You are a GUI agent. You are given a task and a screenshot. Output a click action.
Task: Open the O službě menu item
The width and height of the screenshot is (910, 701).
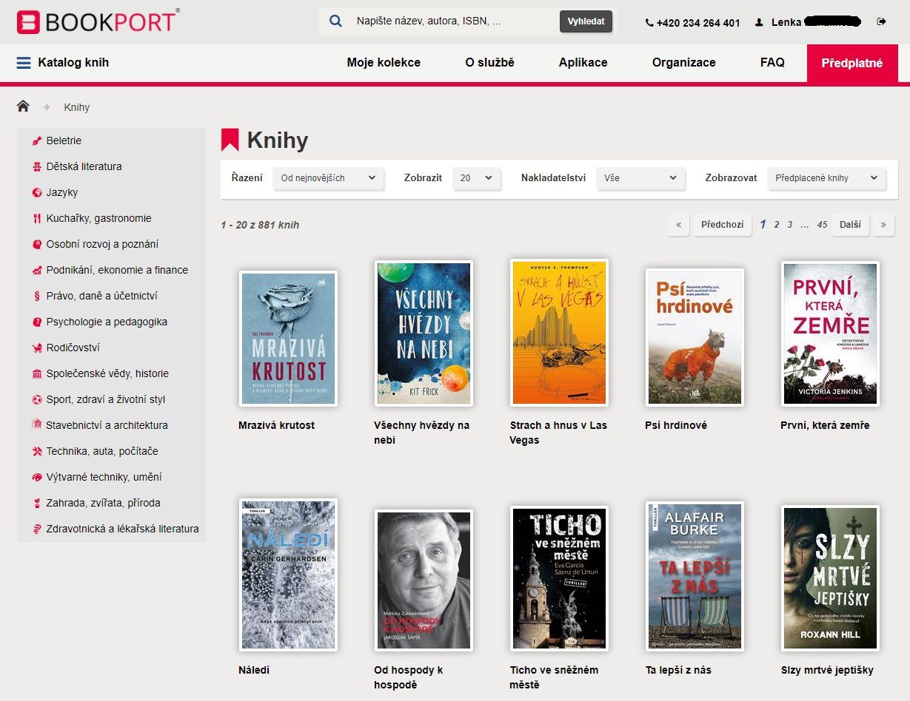[489, 63]
